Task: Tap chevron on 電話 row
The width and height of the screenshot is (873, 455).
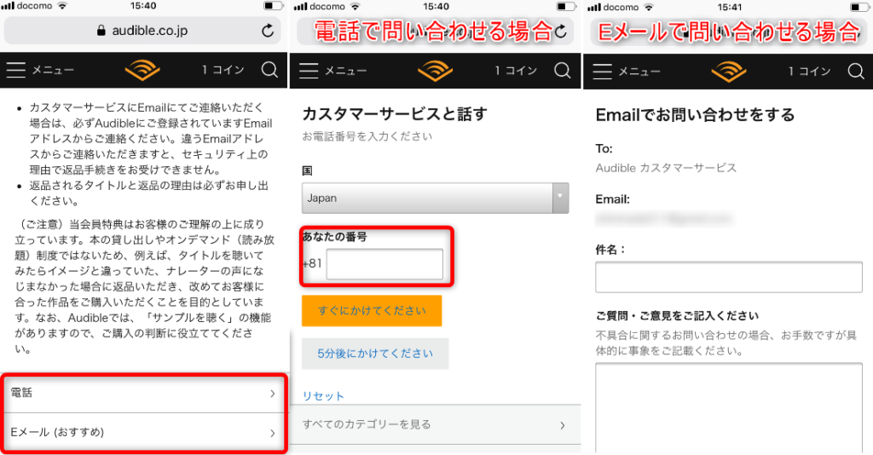Action: (272, 394)
